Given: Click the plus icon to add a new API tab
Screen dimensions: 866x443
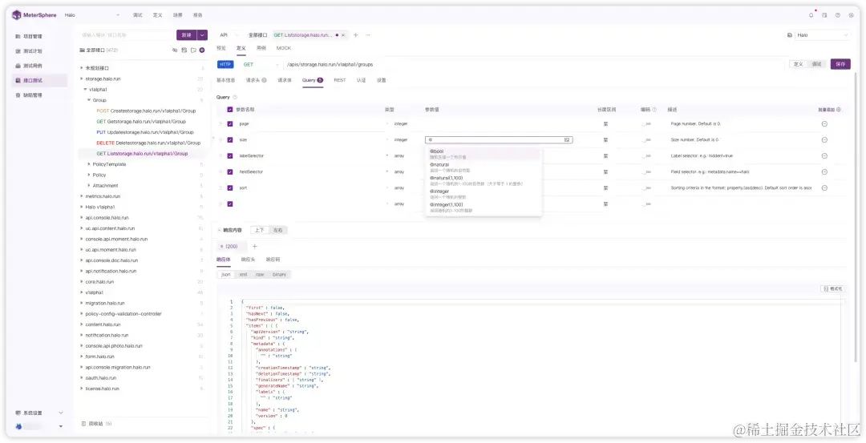Looking at the screenshot, I should [x=356, y=34].
